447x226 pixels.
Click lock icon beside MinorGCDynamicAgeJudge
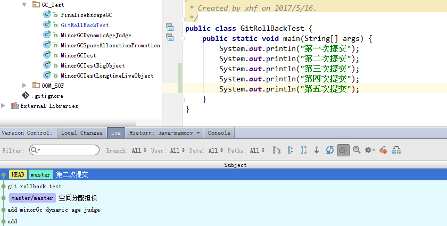tap(55, 35)
